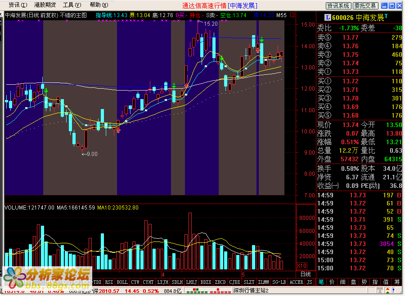Image resolution: width=405 pixels, height=296 pixels.
Task: Click the 卖⑤ 13.77 ask row
Action: click(x=359, y=37)
